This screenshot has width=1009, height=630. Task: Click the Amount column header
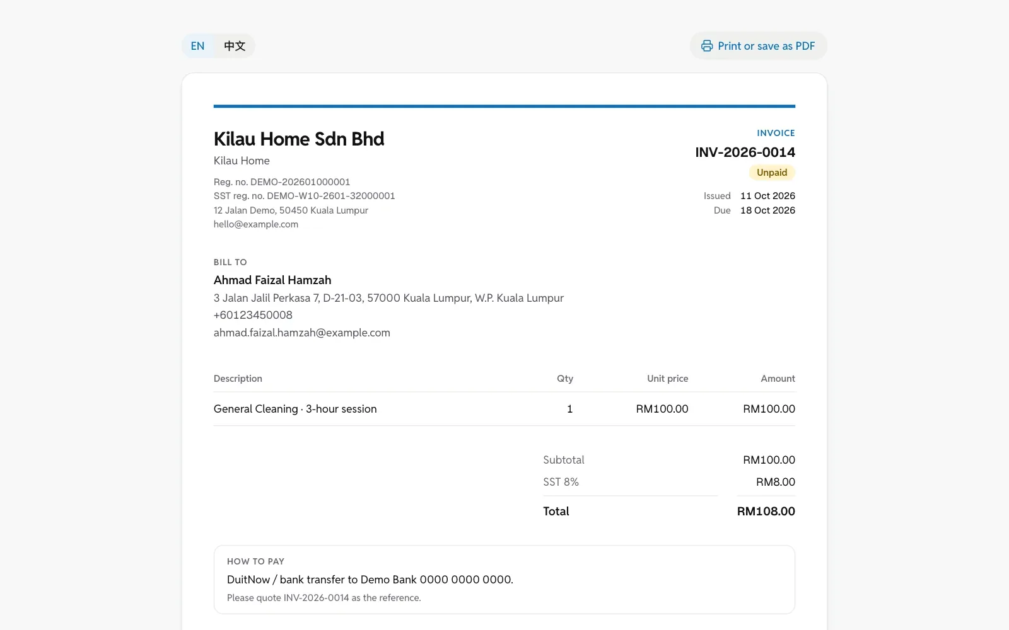pos(778,379)
